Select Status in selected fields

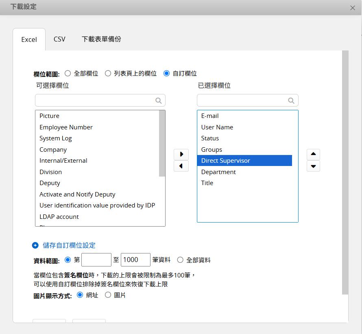[x=245, y=138]
